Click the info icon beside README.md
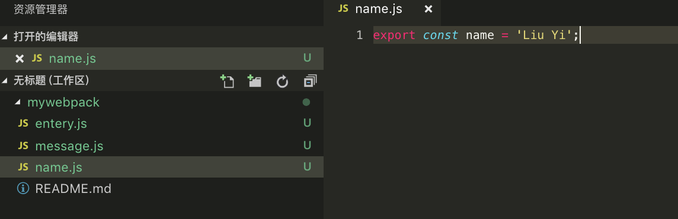 pos(23,188)
